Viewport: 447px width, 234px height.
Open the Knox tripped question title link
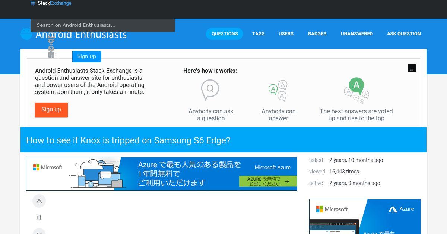coord(128,140)
